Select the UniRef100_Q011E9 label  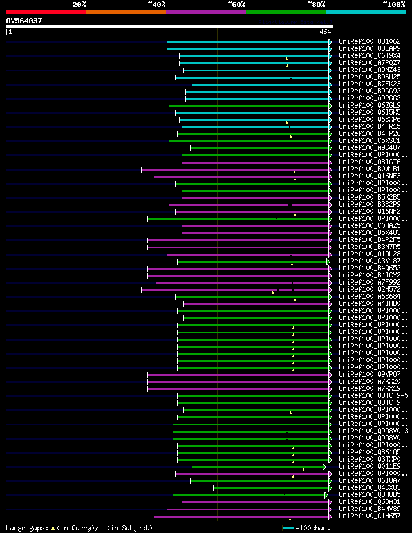click(x=370, y=466)
